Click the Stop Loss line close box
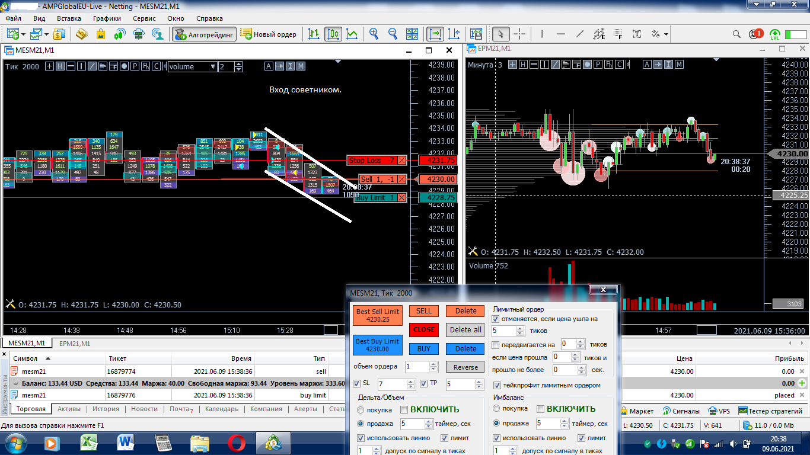The height and width of the screenshot is (455, 810). (402, 161)
